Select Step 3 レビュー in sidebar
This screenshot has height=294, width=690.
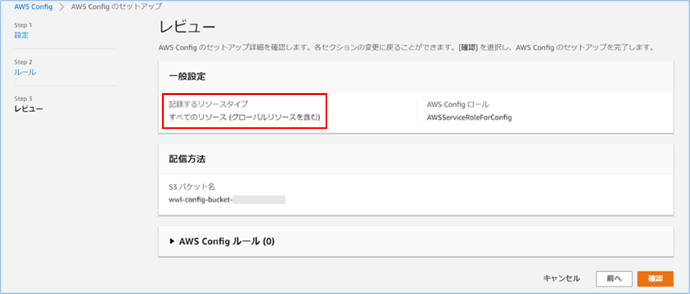28,109
